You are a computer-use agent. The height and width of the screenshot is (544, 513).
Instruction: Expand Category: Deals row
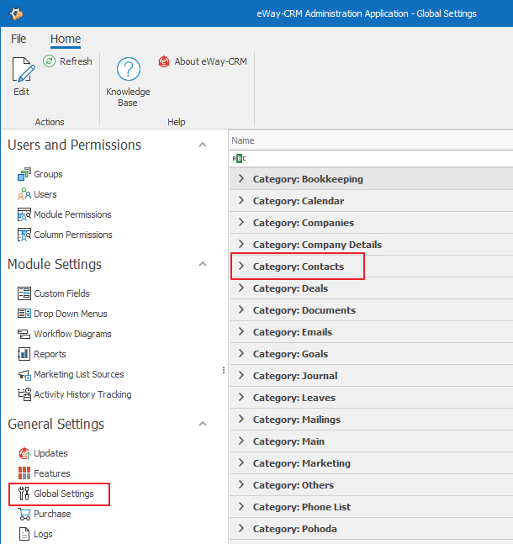pos(241,288)
